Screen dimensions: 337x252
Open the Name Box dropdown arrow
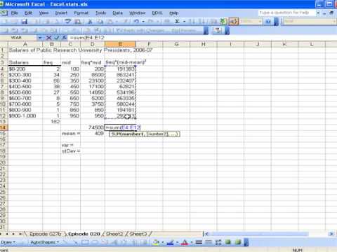[40, 38]
